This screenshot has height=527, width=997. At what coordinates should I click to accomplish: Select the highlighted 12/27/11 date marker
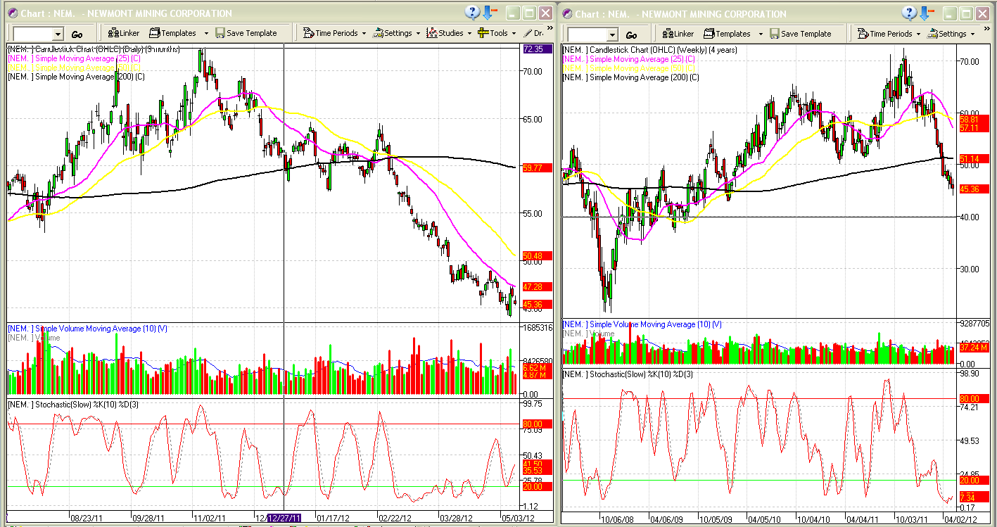(x=284, y=518)
